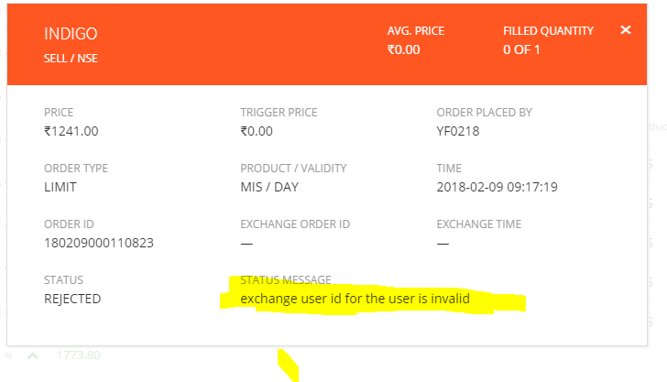Click the filled quantity 0 OF 1
This screenshot has height=382, width=667.
(521, 49)
